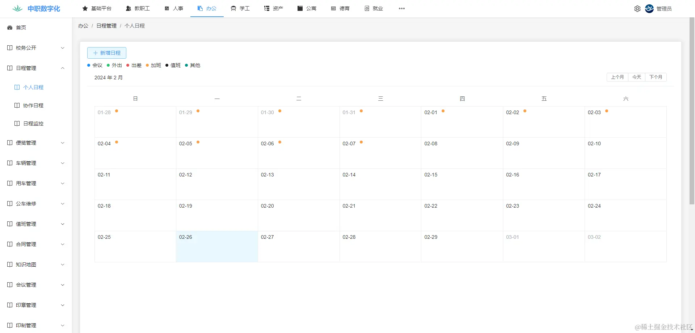
Task: Open the settings gear icon
Action: [637, 9]
